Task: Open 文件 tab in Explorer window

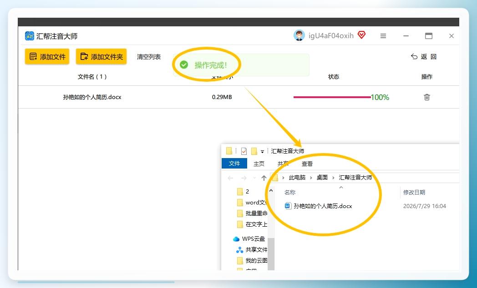Action: pos(234,163)
